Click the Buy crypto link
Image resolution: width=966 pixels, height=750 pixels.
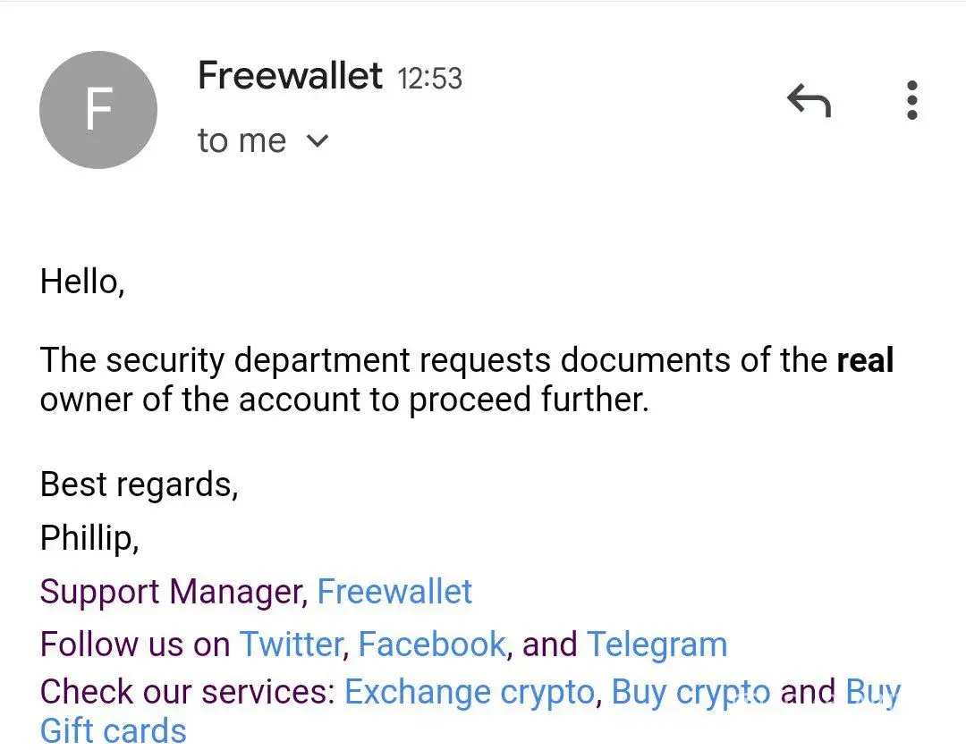[691, 693]
